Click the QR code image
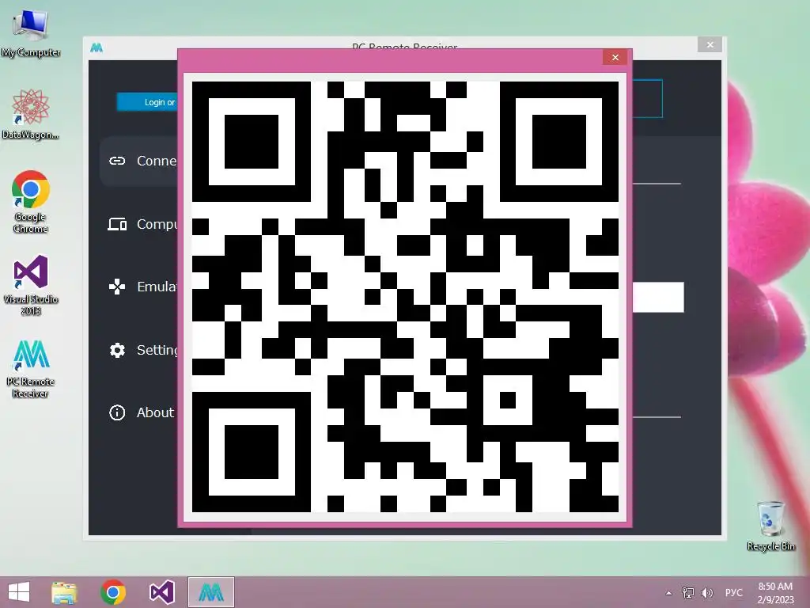 pos(405,297)
